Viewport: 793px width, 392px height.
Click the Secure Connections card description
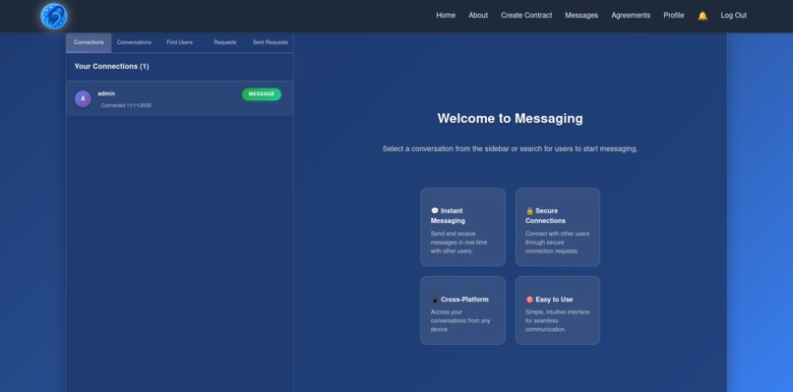pos(557,243)
